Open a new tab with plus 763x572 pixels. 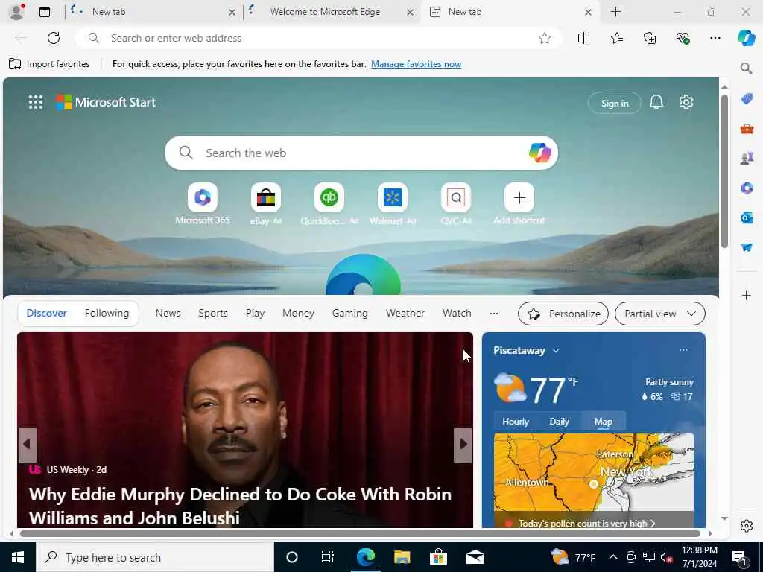coord(615,12)
